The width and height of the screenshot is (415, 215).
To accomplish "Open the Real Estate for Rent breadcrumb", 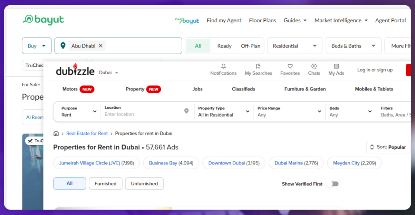I will pos(87,133).
